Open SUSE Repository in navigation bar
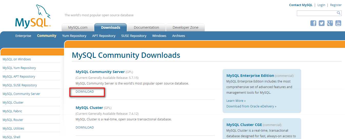Screen dimensions: 345x139 coord(134,36)
